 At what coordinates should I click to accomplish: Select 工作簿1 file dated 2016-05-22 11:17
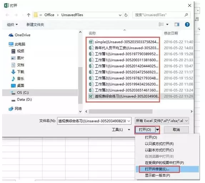coord(124,72)
